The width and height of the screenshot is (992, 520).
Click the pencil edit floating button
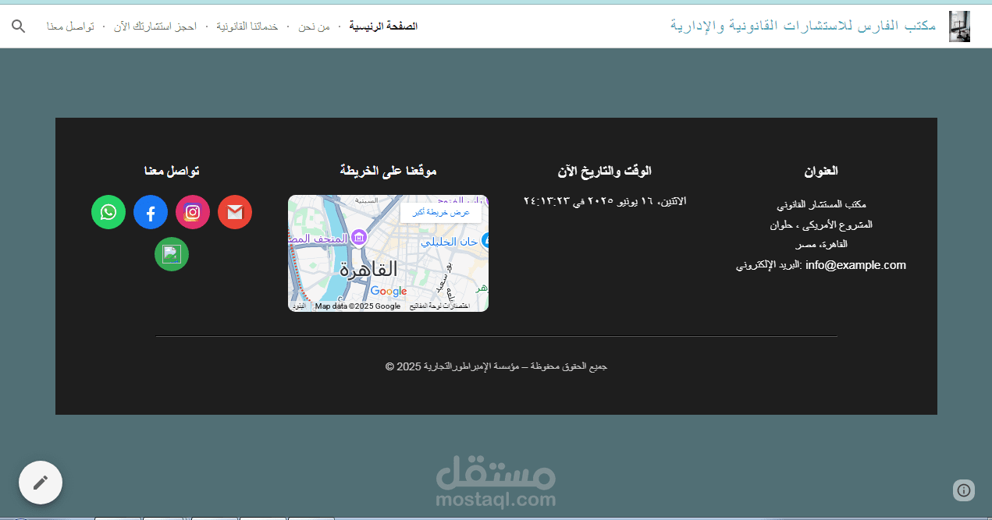tap(41, 483)
